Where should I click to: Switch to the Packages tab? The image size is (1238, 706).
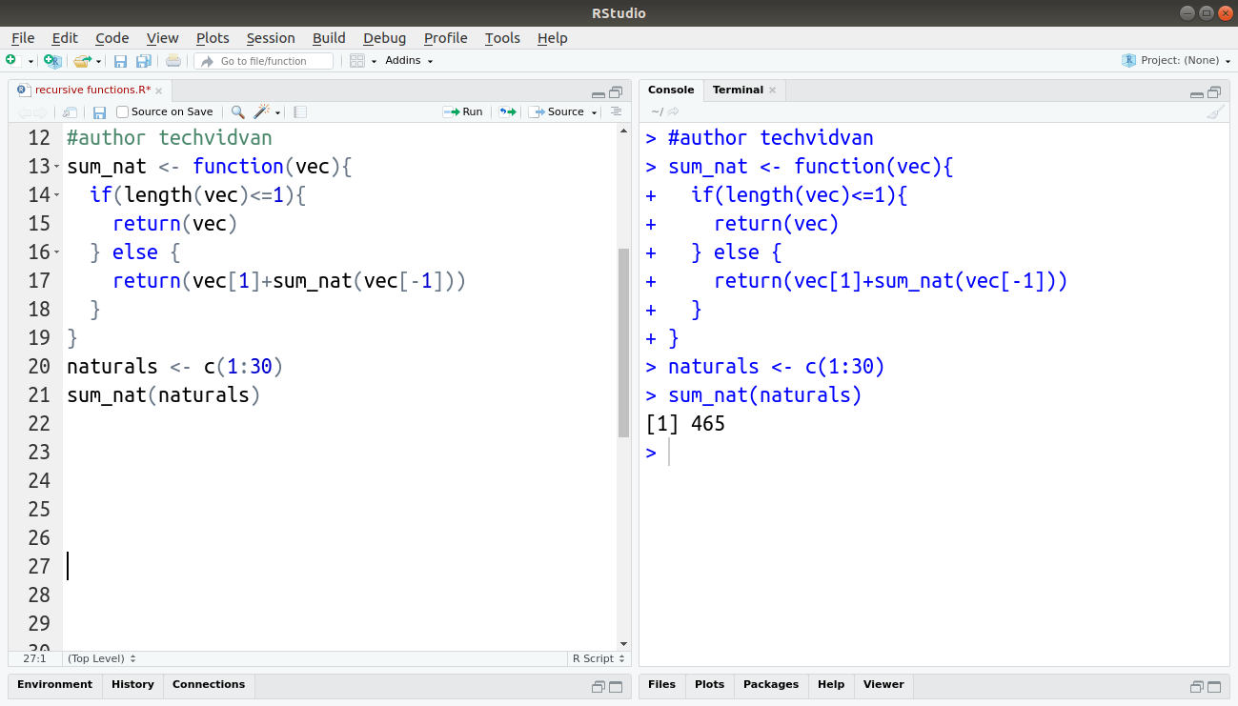pos(770,684)
